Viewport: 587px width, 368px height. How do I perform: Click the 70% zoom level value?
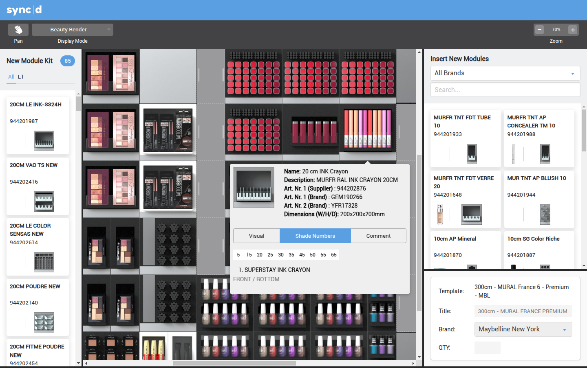(x=556, y=30)
